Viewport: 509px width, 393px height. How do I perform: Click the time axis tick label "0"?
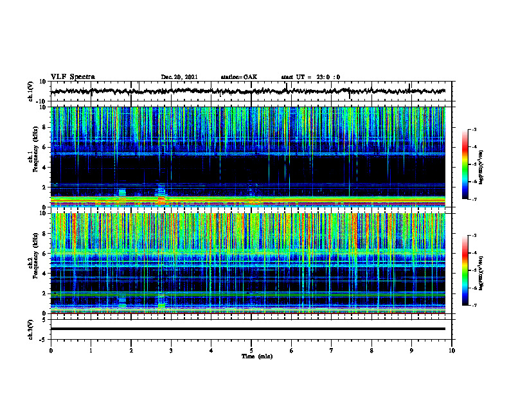51,351
